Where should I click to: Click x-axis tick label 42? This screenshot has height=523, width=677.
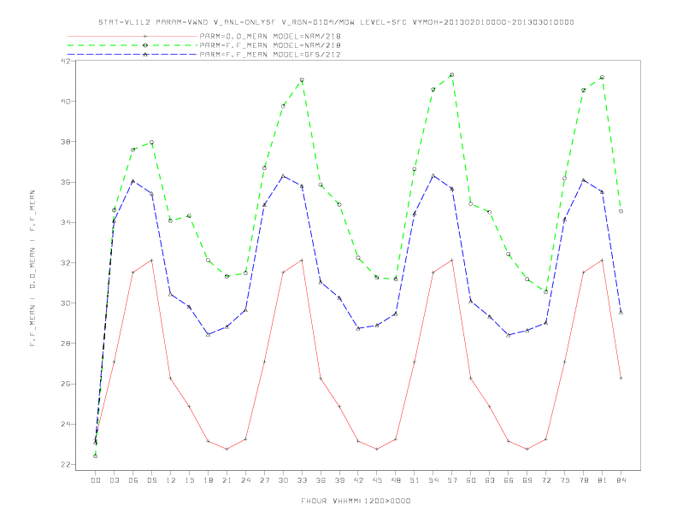358,480
